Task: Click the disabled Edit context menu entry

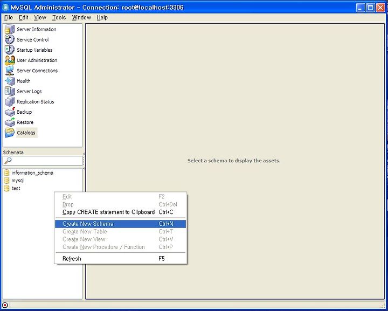Action: click(x=121, y=197)
